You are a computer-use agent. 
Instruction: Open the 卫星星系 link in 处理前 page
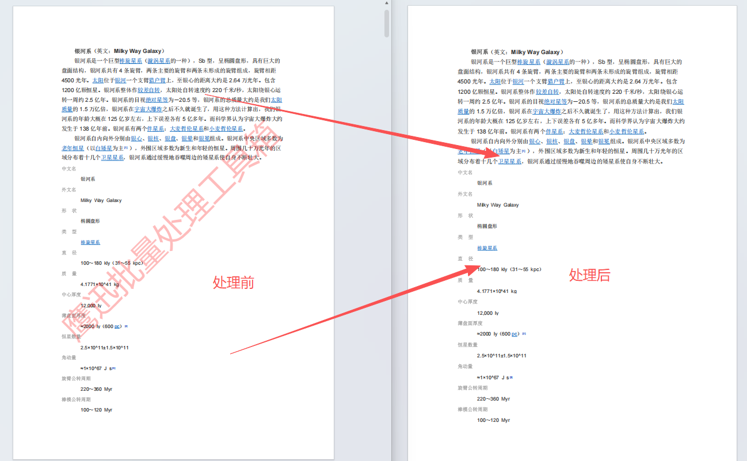pyautogui.click(x=112, y=157)
